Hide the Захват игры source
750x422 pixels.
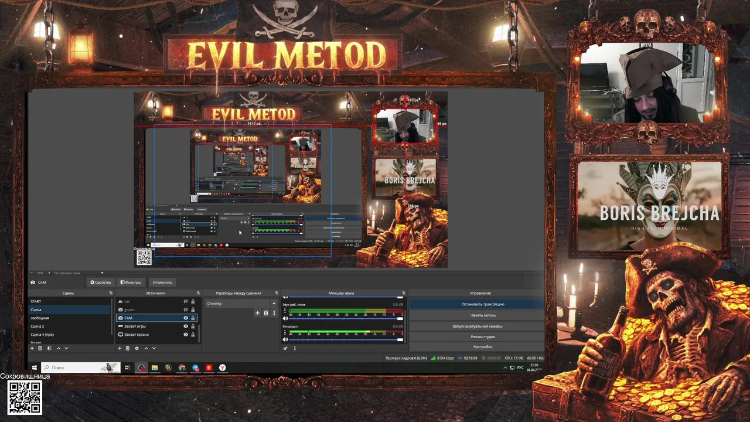(x=186, y=326)
